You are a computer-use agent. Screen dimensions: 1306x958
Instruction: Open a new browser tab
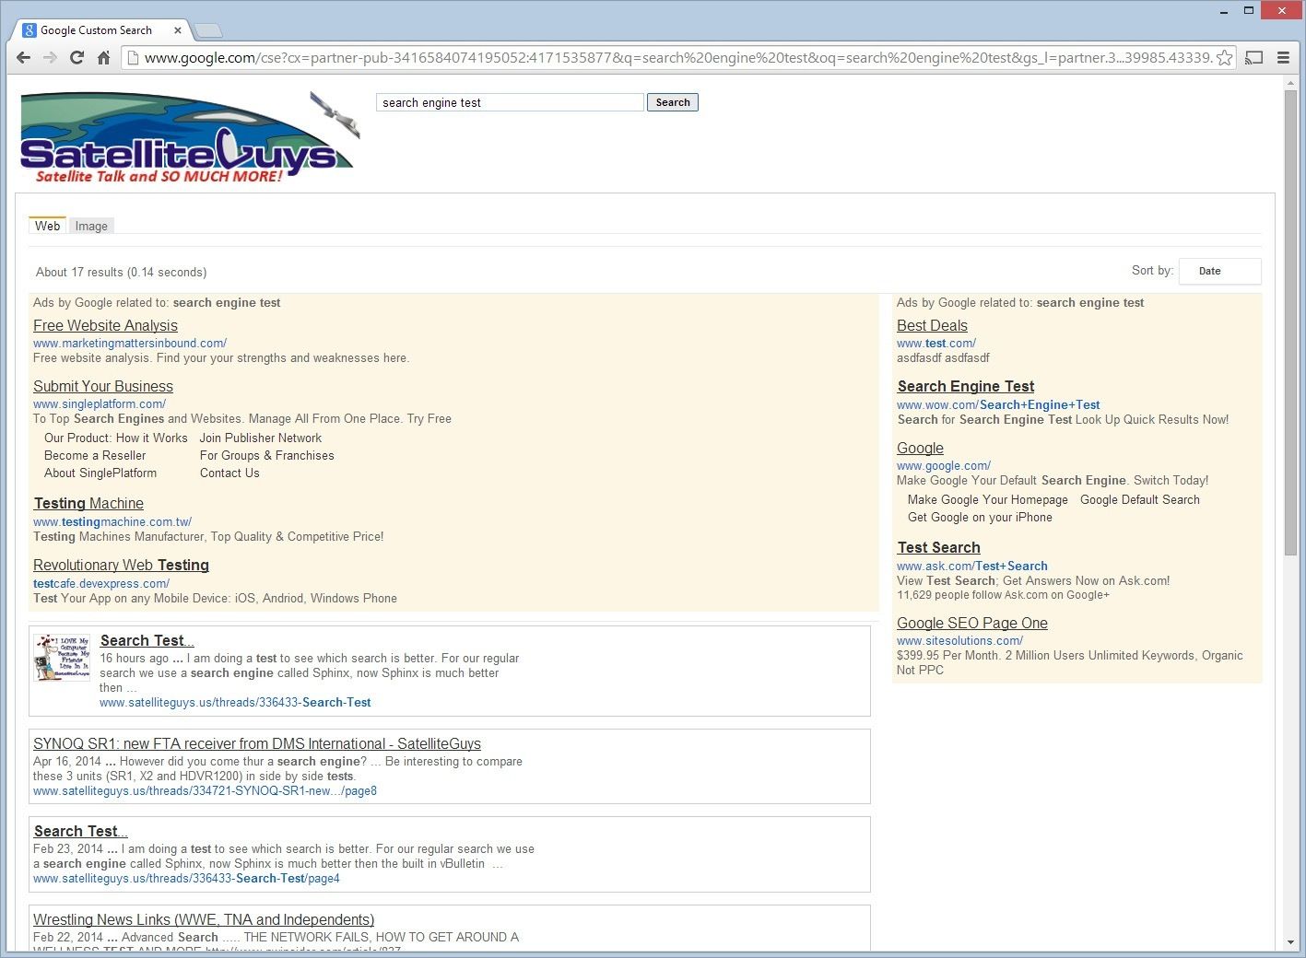coord(208,30)
